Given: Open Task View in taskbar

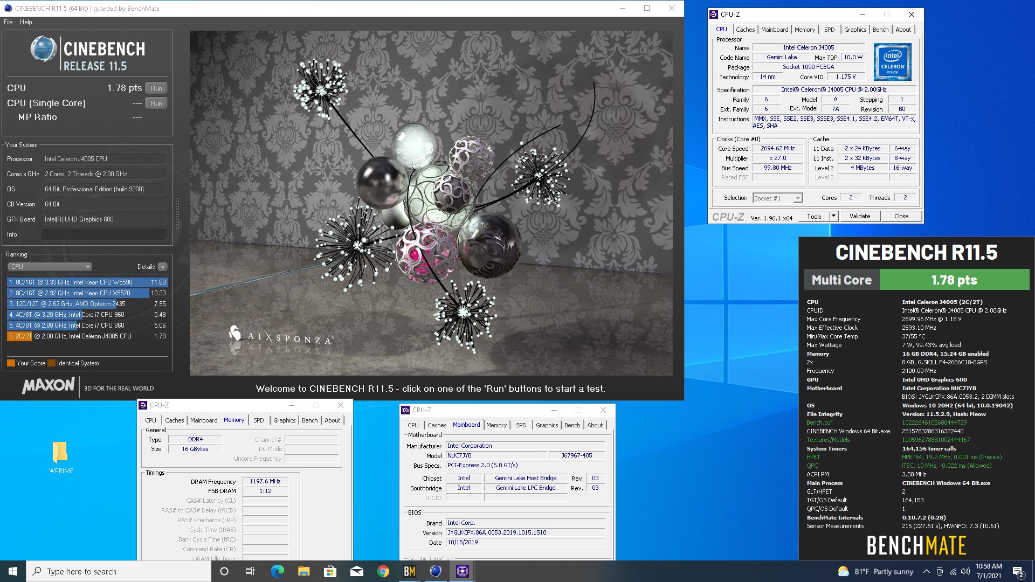Looking at the screenshot, I should pos(250,571).
